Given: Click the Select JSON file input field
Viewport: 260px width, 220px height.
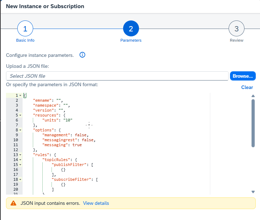Looking at the screenshot, I should coord(117,76).
